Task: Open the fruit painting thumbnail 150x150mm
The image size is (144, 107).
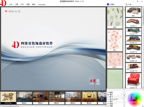Action: coord(8,98)
